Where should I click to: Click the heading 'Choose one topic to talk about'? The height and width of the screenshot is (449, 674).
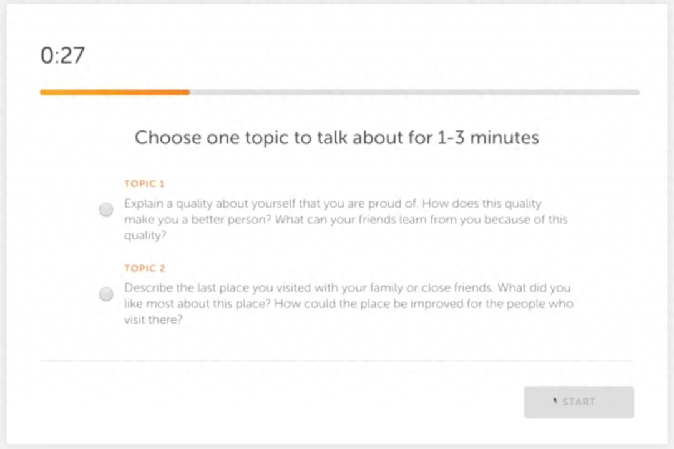coord(336,138)
